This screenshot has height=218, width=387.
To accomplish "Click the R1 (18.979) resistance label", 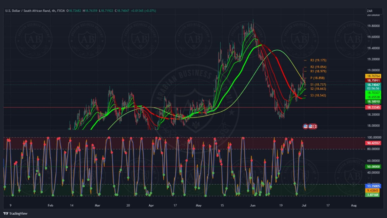I will click(318, 71).
